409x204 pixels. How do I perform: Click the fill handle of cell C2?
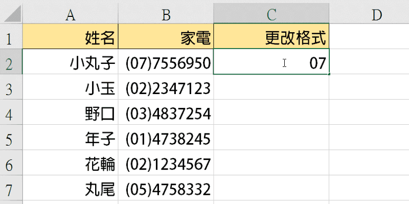point(329,74)
